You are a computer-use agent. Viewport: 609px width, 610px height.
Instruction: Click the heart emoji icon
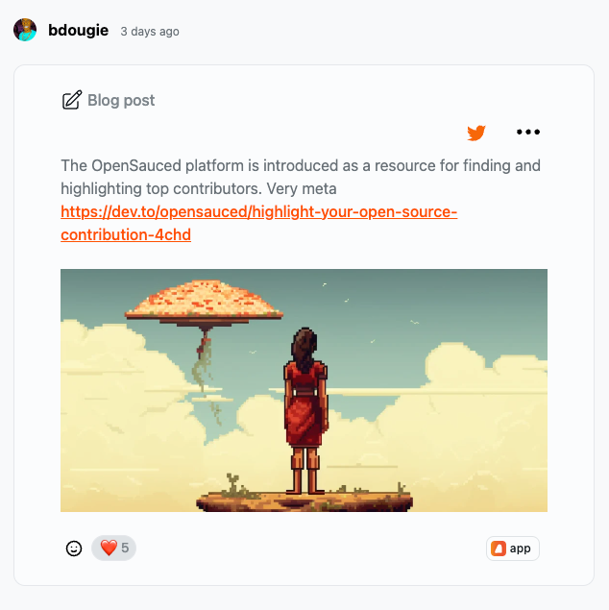coord(109,548)
